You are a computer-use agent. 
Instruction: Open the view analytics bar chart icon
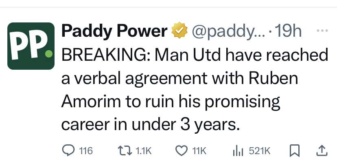(238, 151)
